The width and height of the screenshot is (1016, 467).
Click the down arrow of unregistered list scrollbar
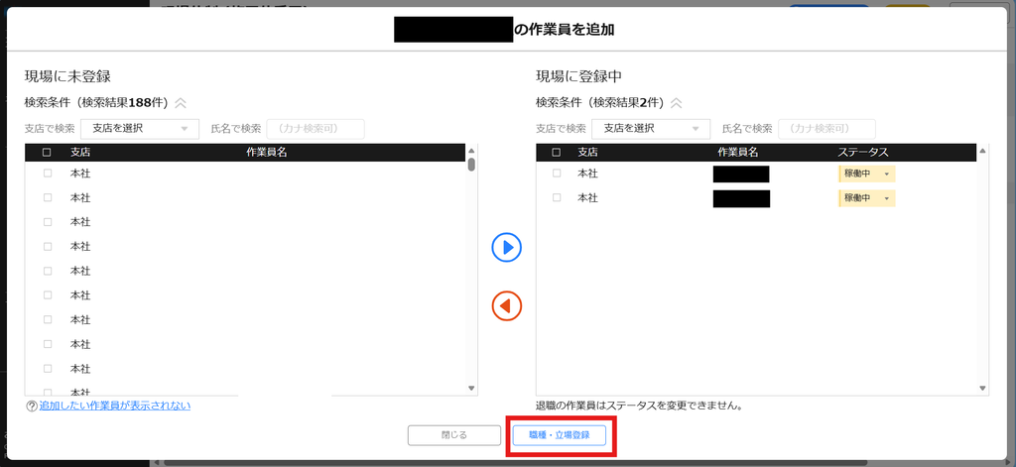[471, 389]
